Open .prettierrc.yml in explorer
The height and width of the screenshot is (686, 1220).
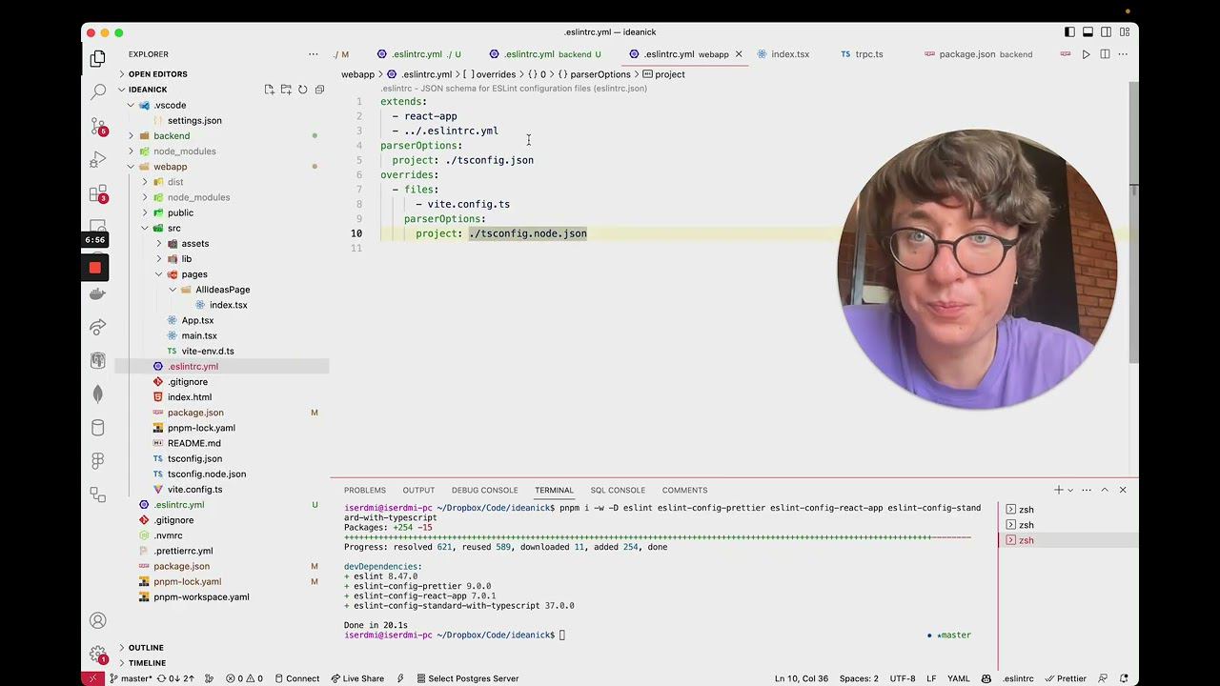tap(183, 551)
